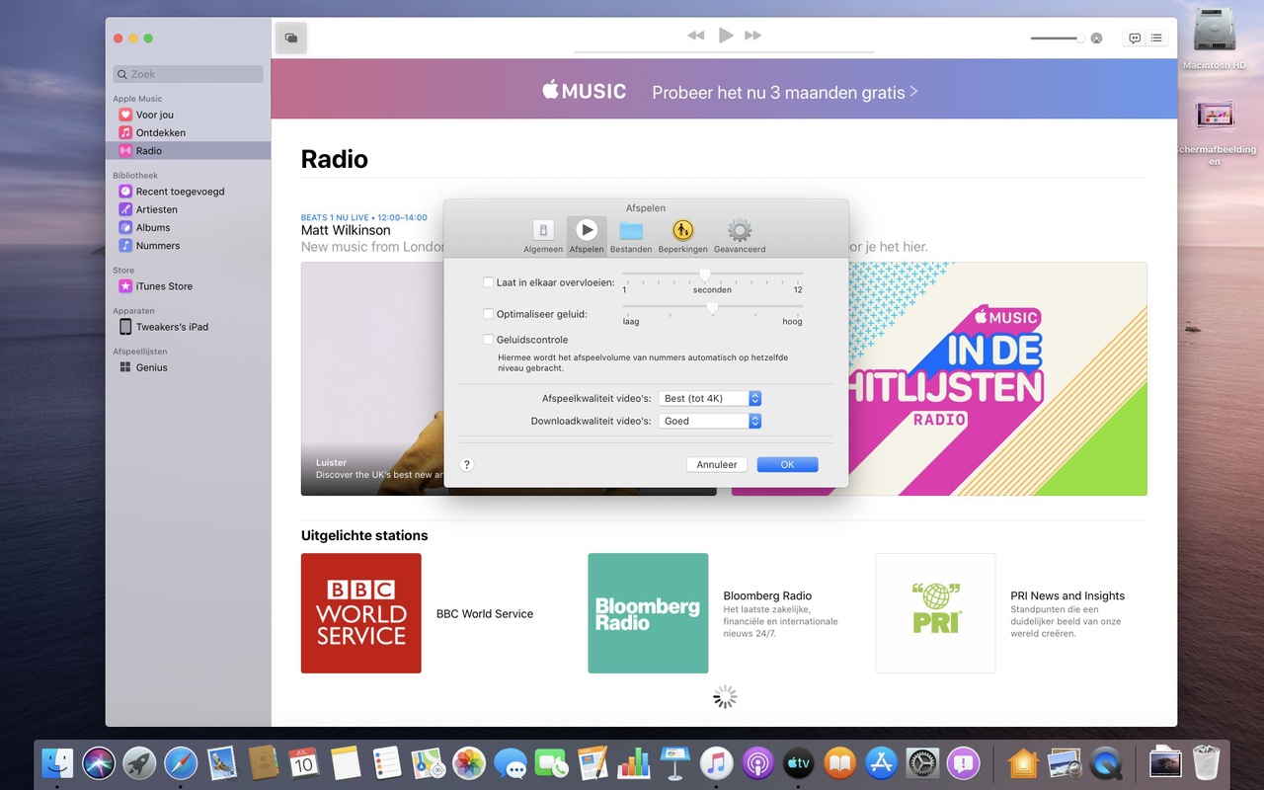Open help with the question mark button
1264x790 pixels.
[x=467, y=464]
